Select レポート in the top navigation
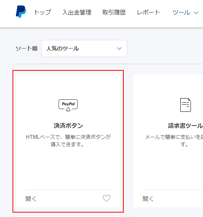This screenshot has height=217, width=203. click(x=148, y=13)
